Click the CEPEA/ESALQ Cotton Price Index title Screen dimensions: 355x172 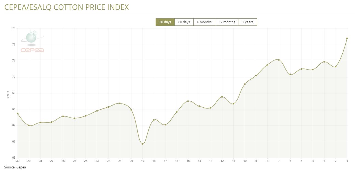click(67, 7)
